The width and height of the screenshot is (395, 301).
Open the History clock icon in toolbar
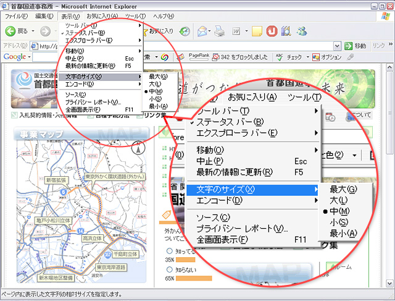(185, 32)
